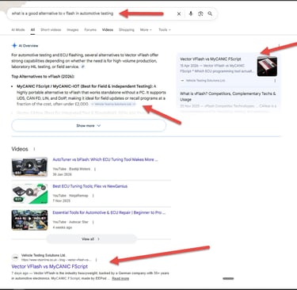This screenshot has width=297, height=290.
Task: Select the All results tab
Action: click(x=32, y=30)
